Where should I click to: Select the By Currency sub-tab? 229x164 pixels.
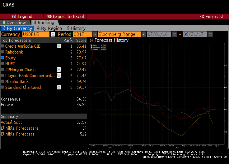17,28
